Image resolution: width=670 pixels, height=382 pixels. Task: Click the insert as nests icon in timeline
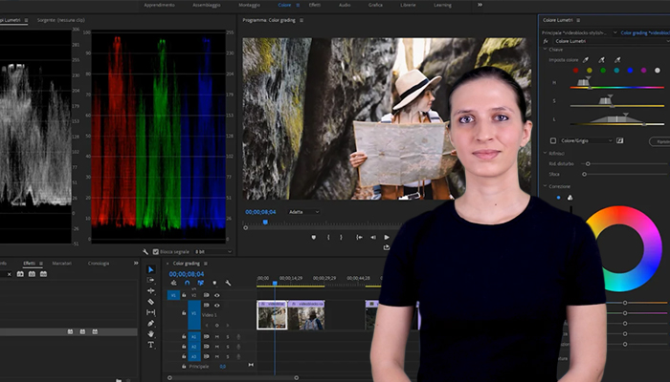tap(173, 283)
